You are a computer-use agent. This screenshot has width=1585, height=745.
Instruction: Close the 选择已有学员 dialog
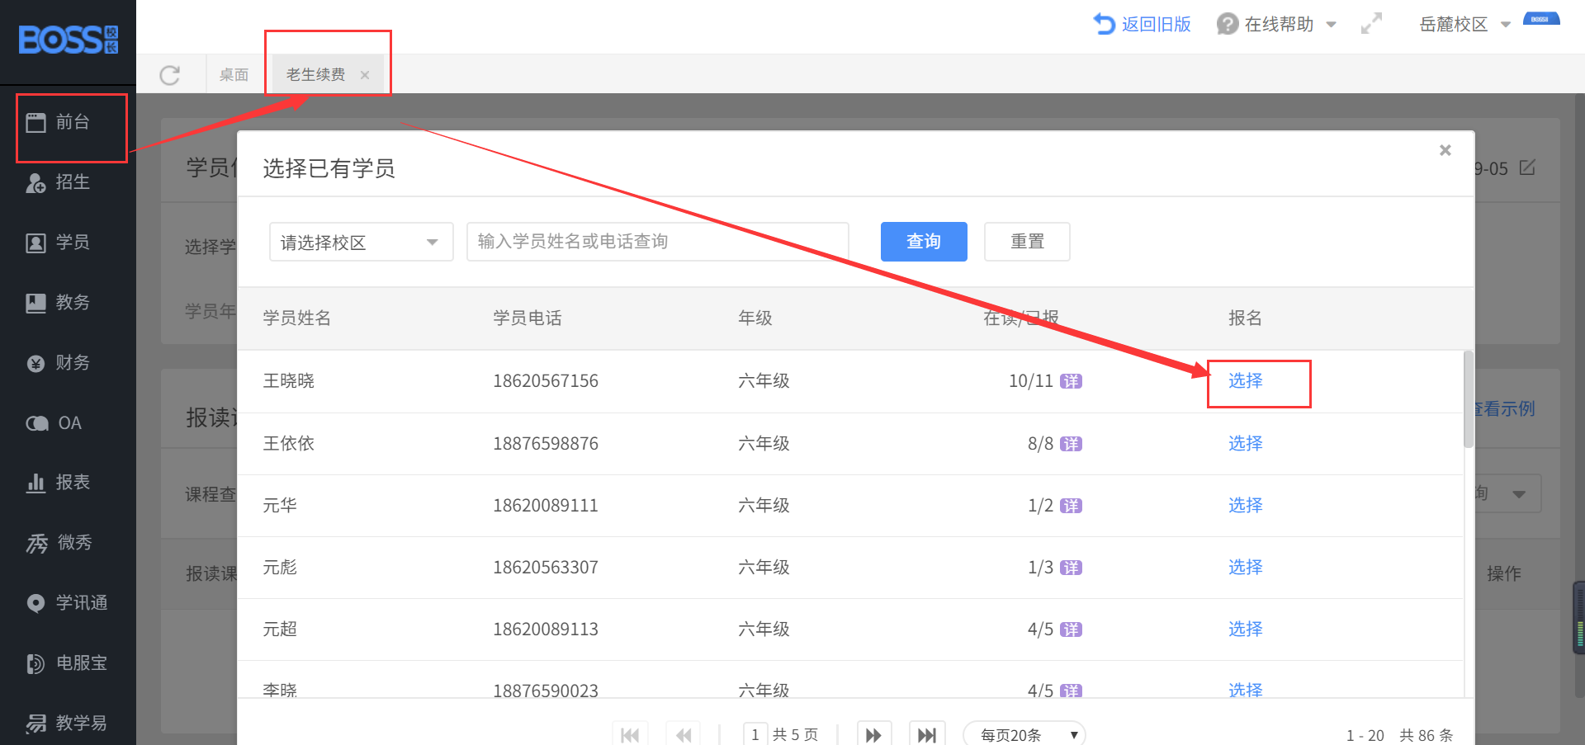tap(1445, 150)
